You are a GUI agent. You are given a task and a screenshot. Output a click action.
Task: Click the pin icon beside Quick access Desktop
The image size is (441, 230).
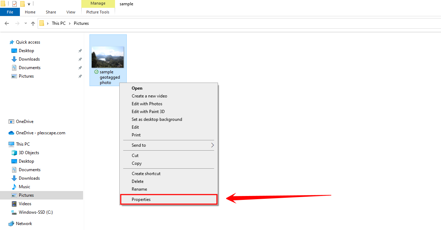tap(80, 51)
